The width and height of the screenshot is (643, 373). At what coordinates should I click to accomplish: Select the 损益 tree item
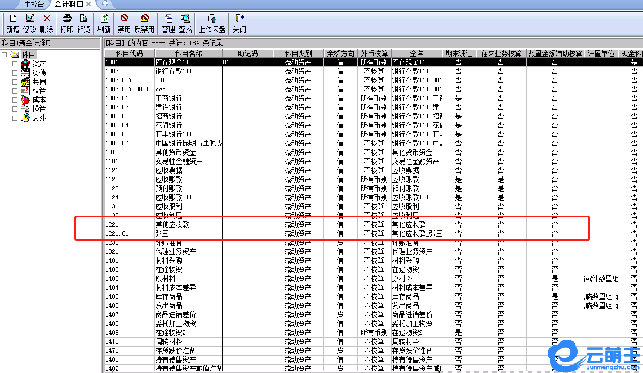click(x=39, y=109)
